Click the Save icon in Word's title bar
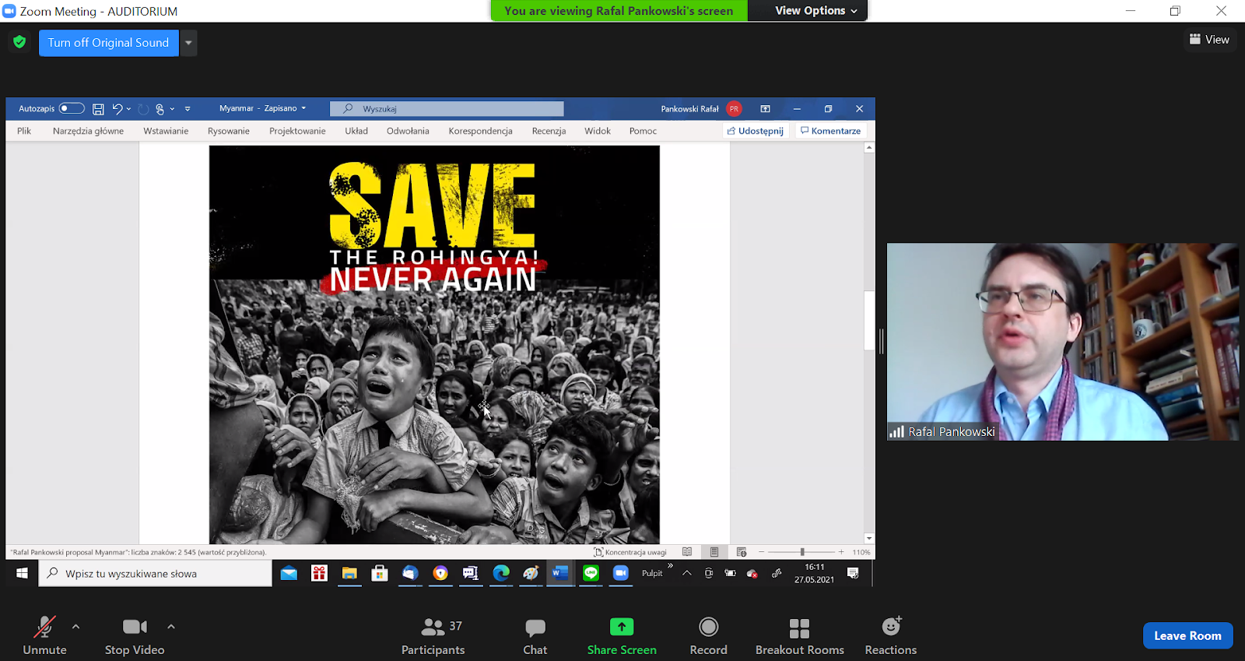 pos(98,109)
